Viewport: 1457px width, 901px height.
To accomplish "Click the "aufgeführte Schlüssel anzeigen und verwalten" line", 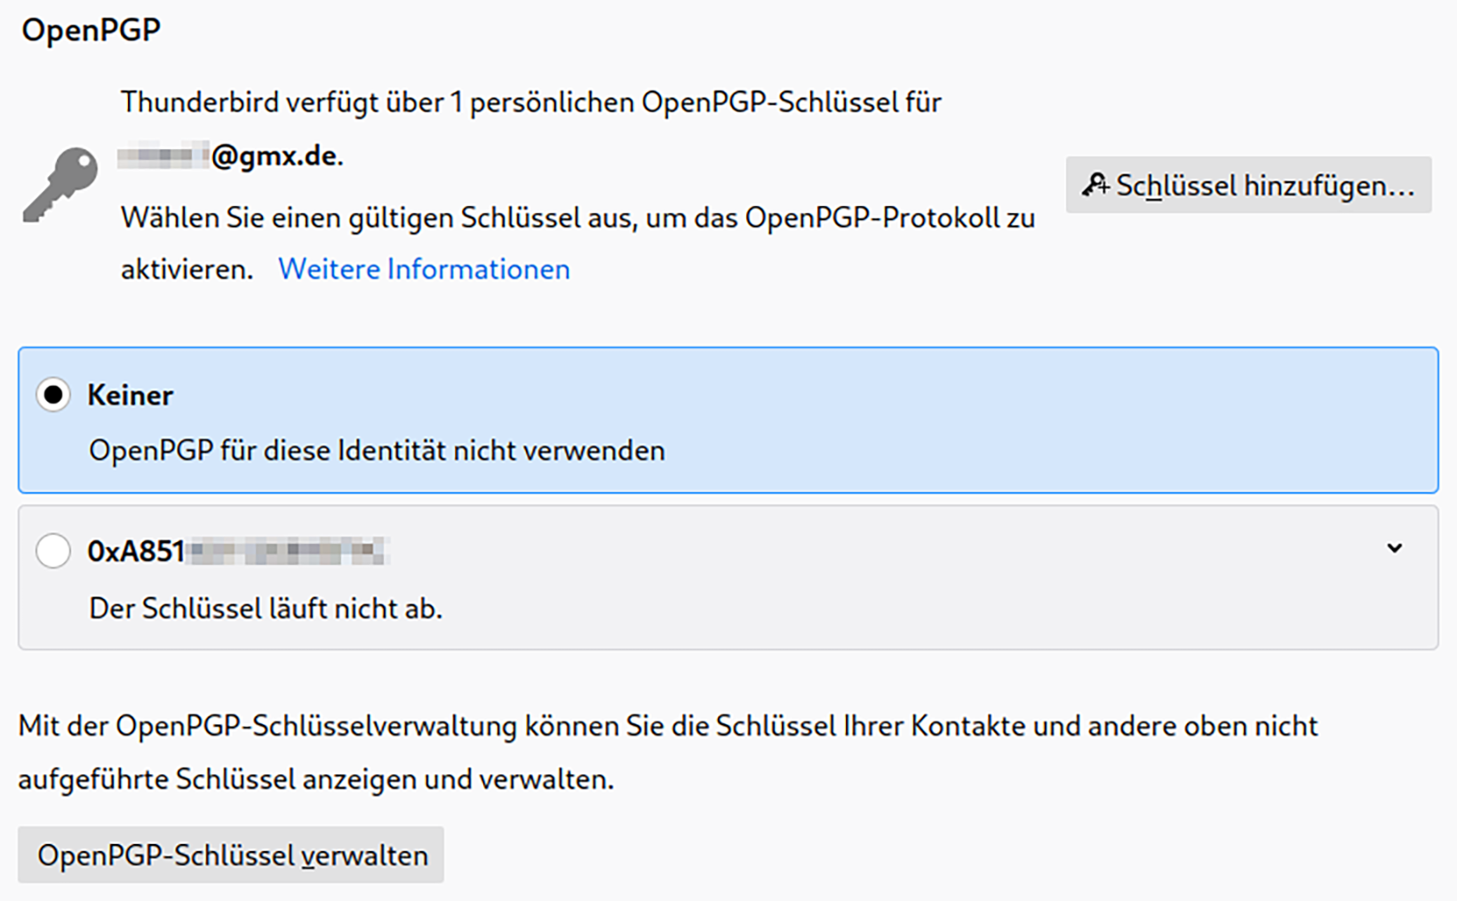I will (315, 779).
